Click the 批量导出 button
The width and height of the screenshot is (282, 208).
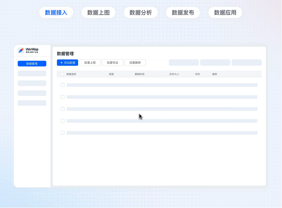113,63
